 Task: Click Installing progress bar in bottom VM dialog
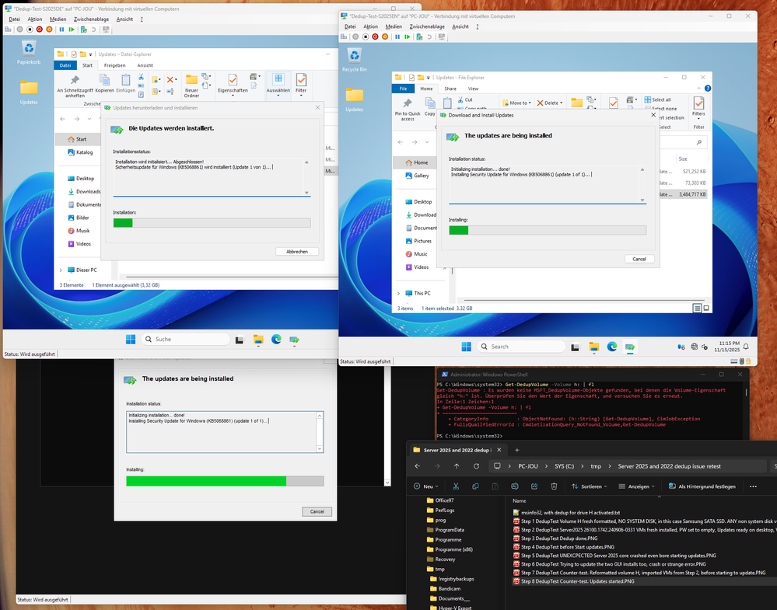[225, 481]
